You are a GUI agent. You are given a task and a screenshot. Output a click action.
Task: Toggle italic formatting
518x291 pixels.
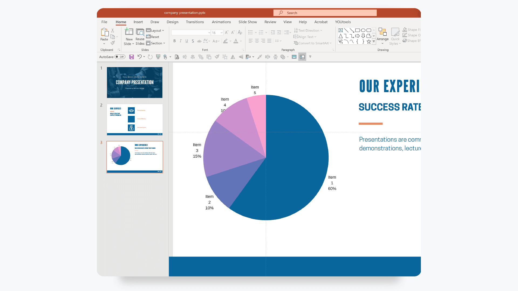(180, 41)
